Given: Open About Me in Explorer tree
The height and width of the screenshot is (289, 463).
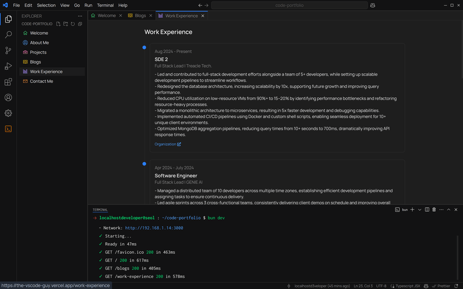Looking at the screenshot, I should (52, 42).
